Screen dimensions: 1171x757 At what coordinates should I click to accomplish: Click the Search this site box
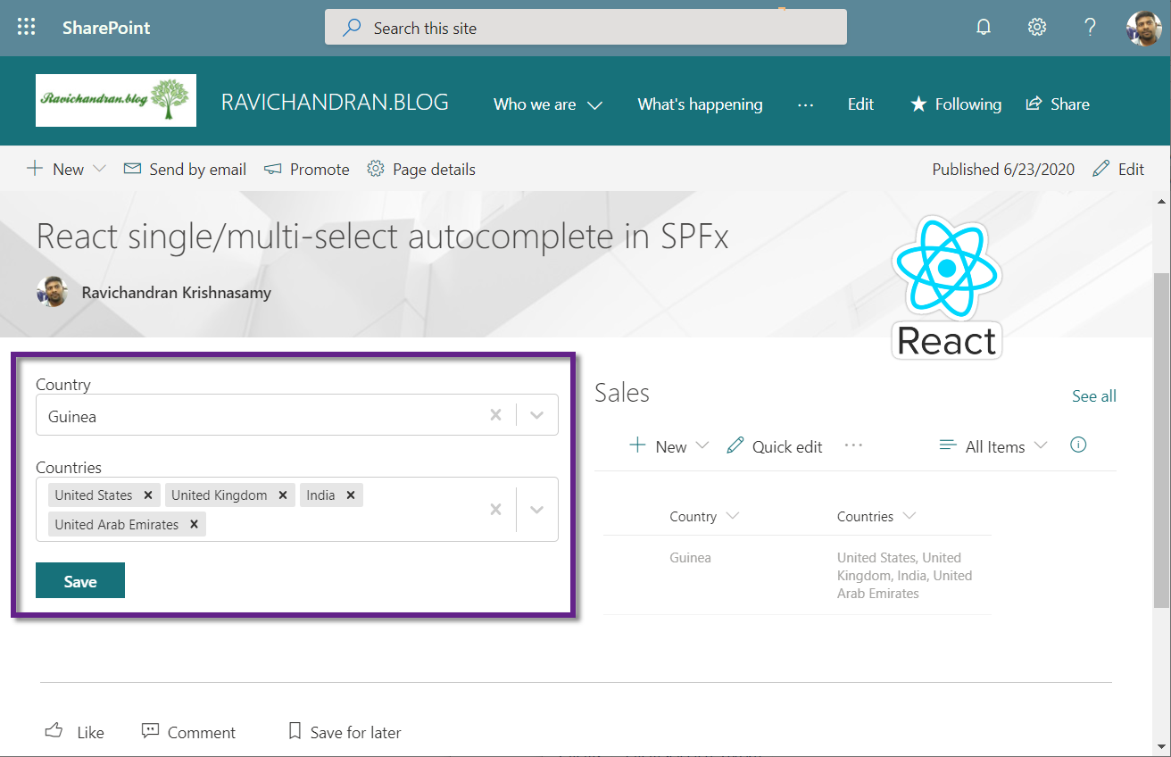coord(585,28)
